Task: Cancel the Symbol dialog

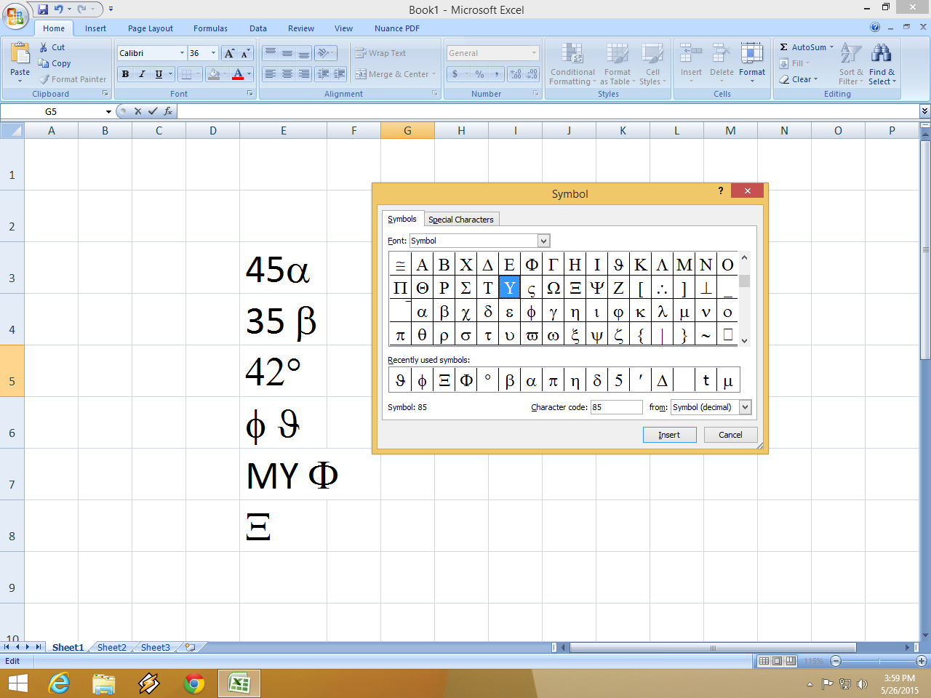Action: [x=730, y=434]
